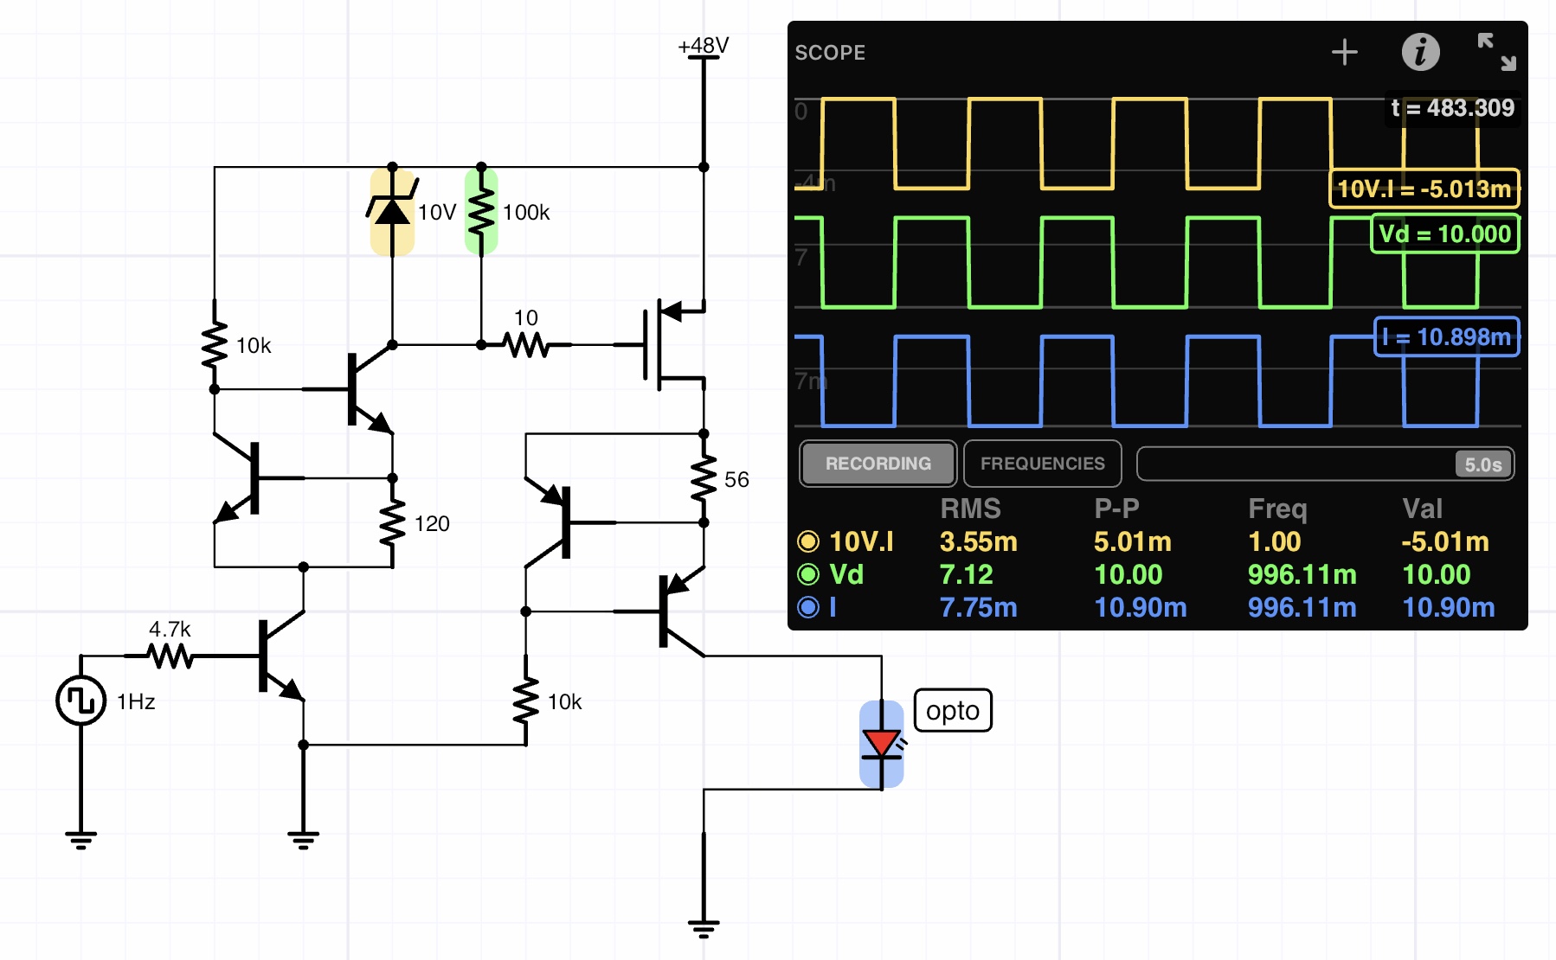Click the 10V.I = -5.013m readout label
This screenshot has height=960, width=1556.
(1424, 189)
